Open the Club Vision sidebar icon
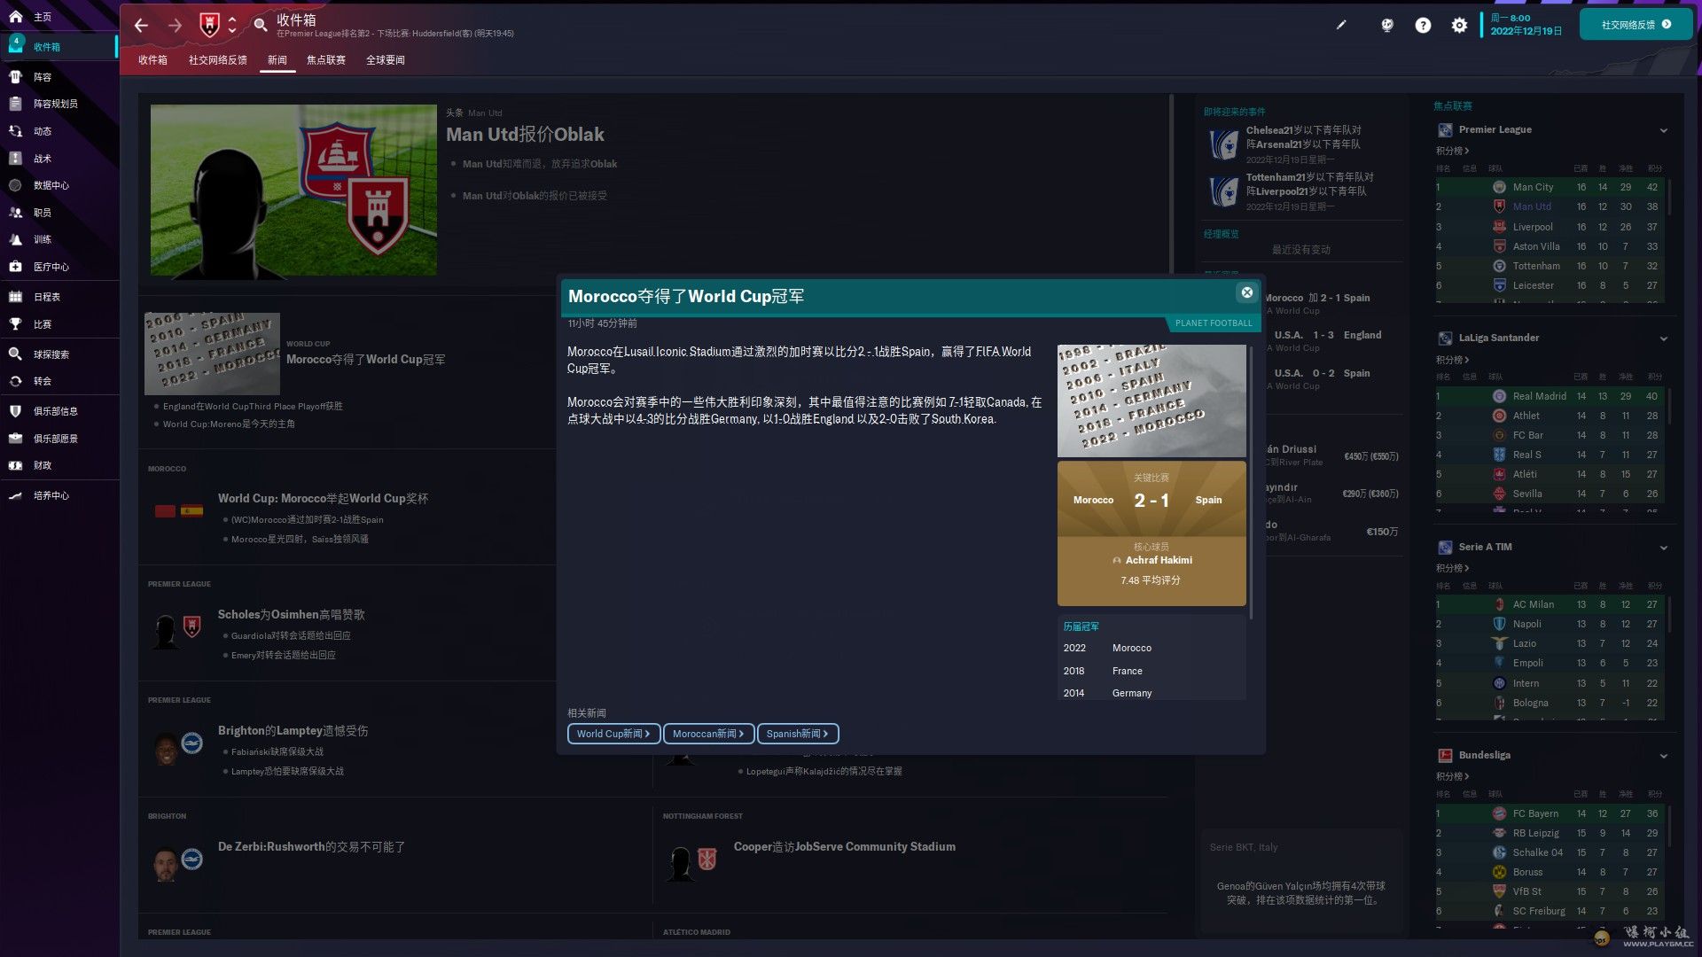This screenshot has width=1702, height=957. point(15,439)
